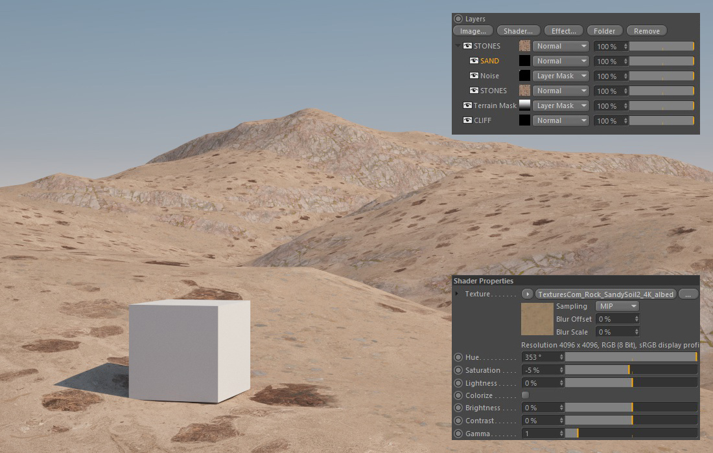
Task: Hide the SAND layer via eye icon
Action: click(x=474, y=61)
